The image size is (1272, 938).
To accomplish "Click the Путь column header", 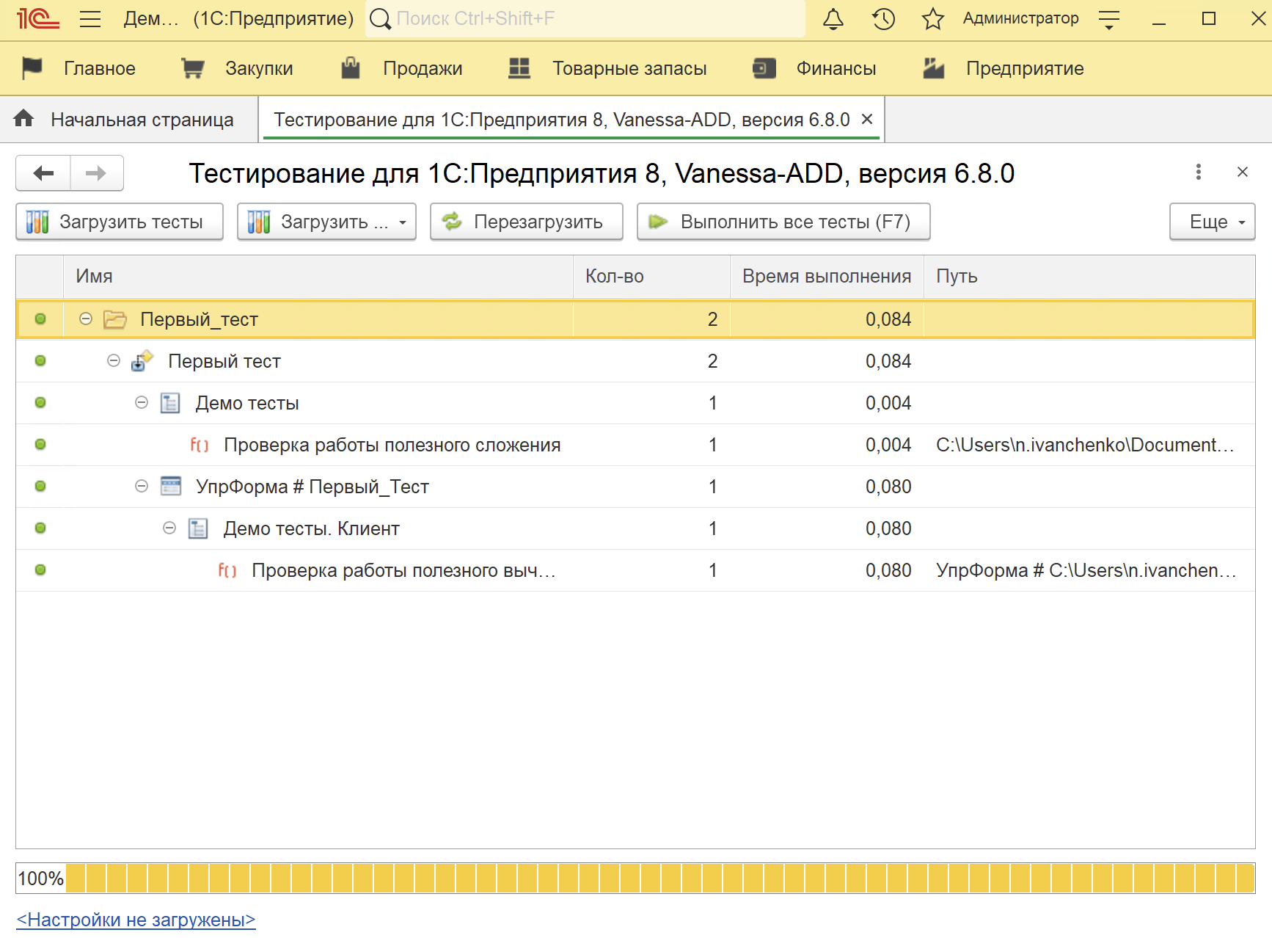I will point(1089,277).
